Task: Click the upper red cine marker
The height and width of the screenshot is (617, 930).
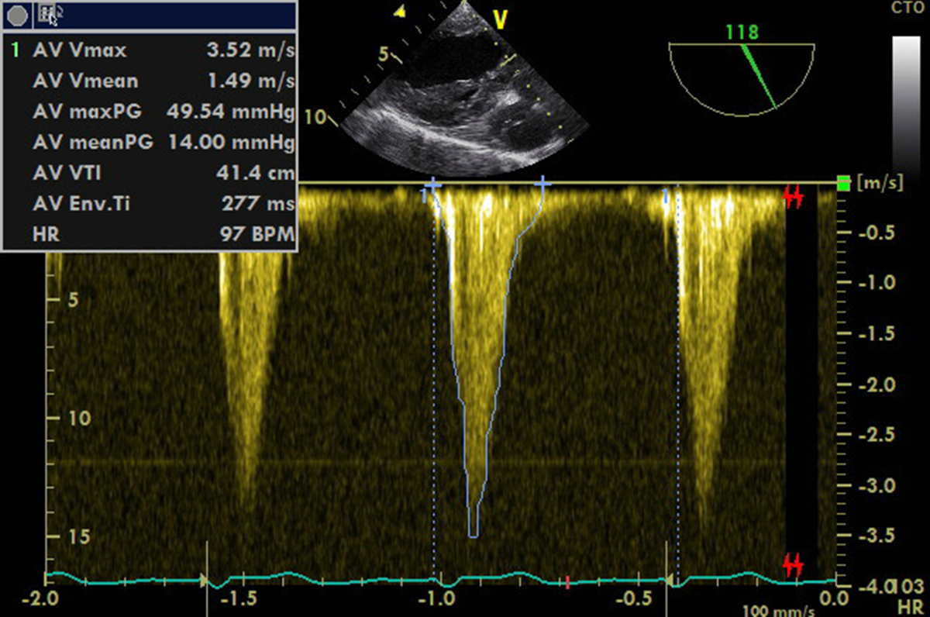Action: [793, 198]
